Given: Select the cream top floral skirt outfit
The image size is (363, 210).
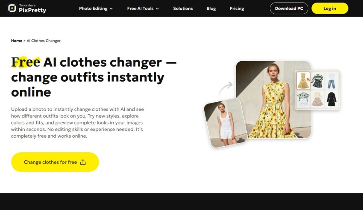Looking at the screenshot, I should [x=317, y=99].
